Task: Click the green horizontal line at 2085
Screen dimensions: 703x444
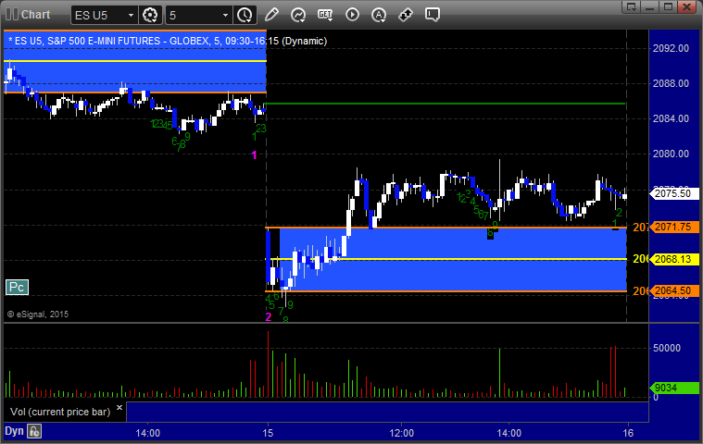Action: (x=446, y=104)
